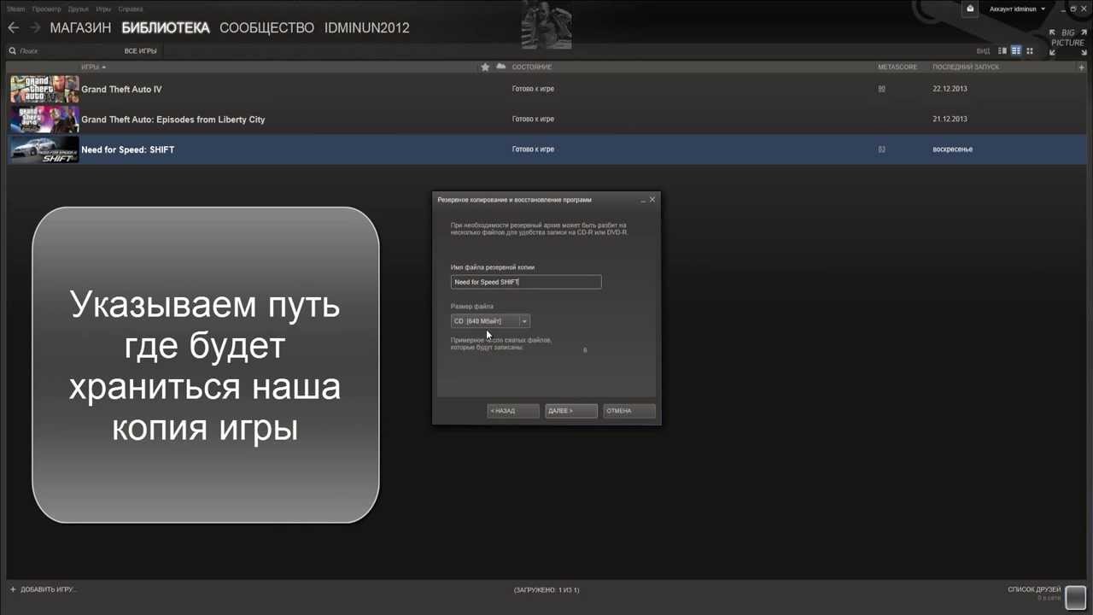This screenshot has width=1093, height=615.
Task: Switch to detail list view icon
Action: (1002, 51)
